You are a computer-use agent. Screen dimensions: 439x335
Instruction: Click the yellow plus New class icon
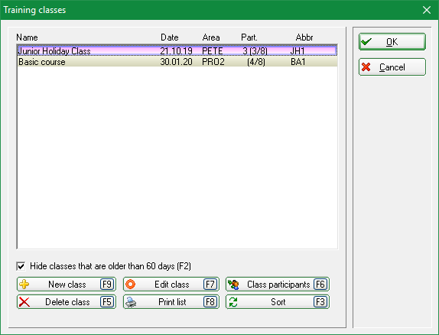pyautogui.click(x=24, y=285)
